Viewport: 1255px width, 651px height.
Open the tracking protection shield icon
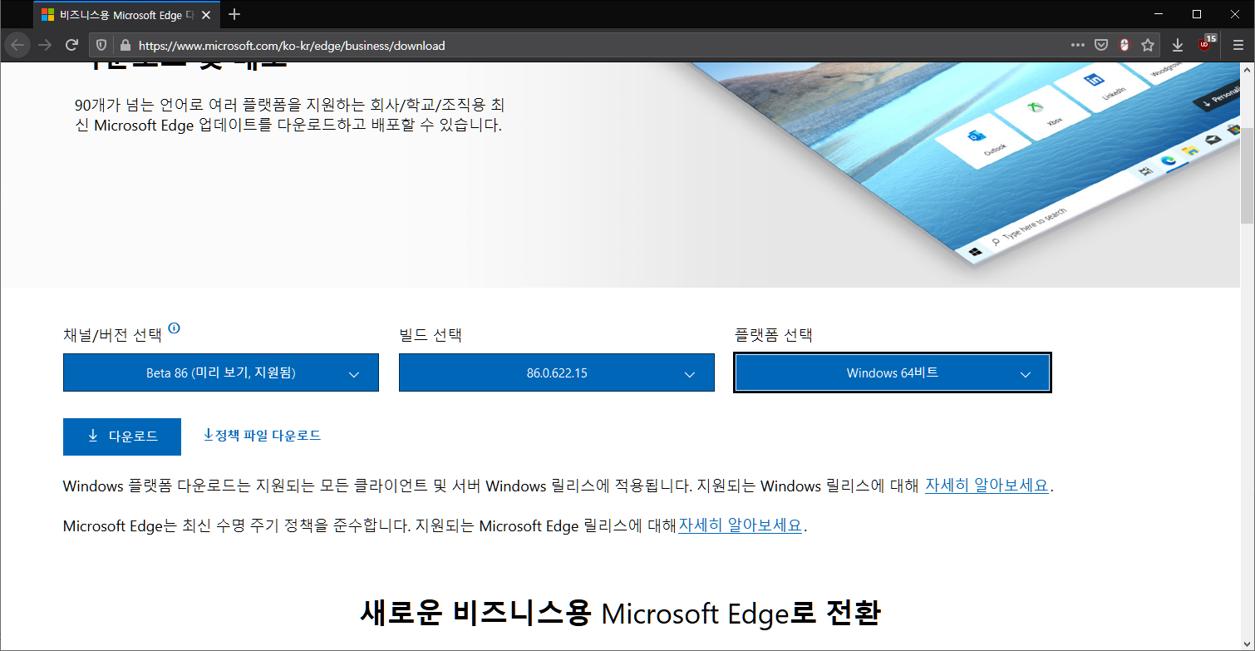coord(101,46)
